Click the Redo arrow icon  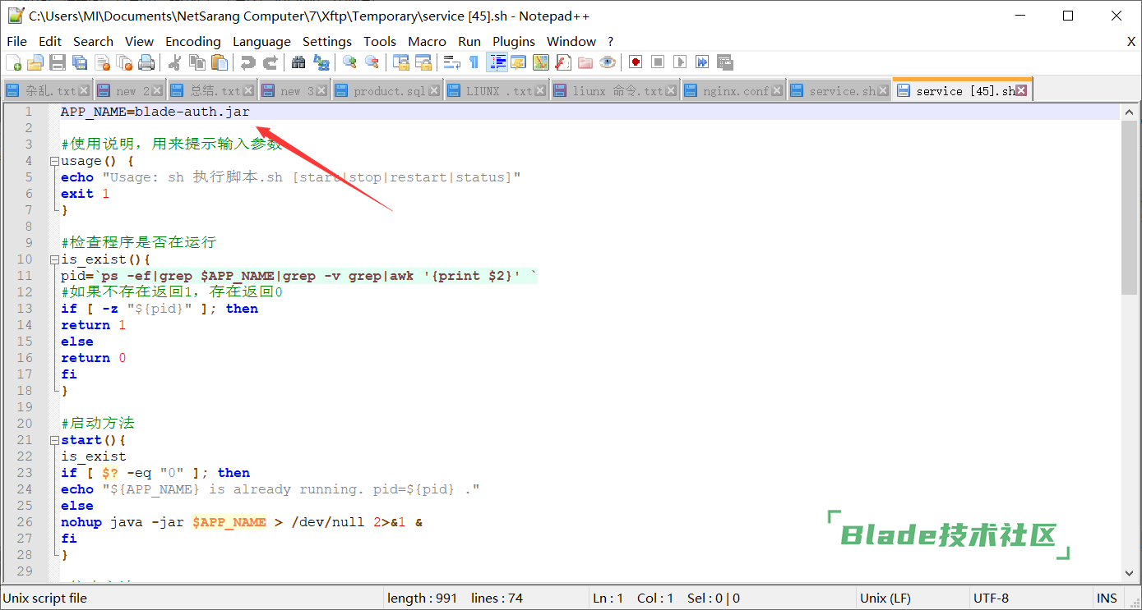tap(270, 62)
